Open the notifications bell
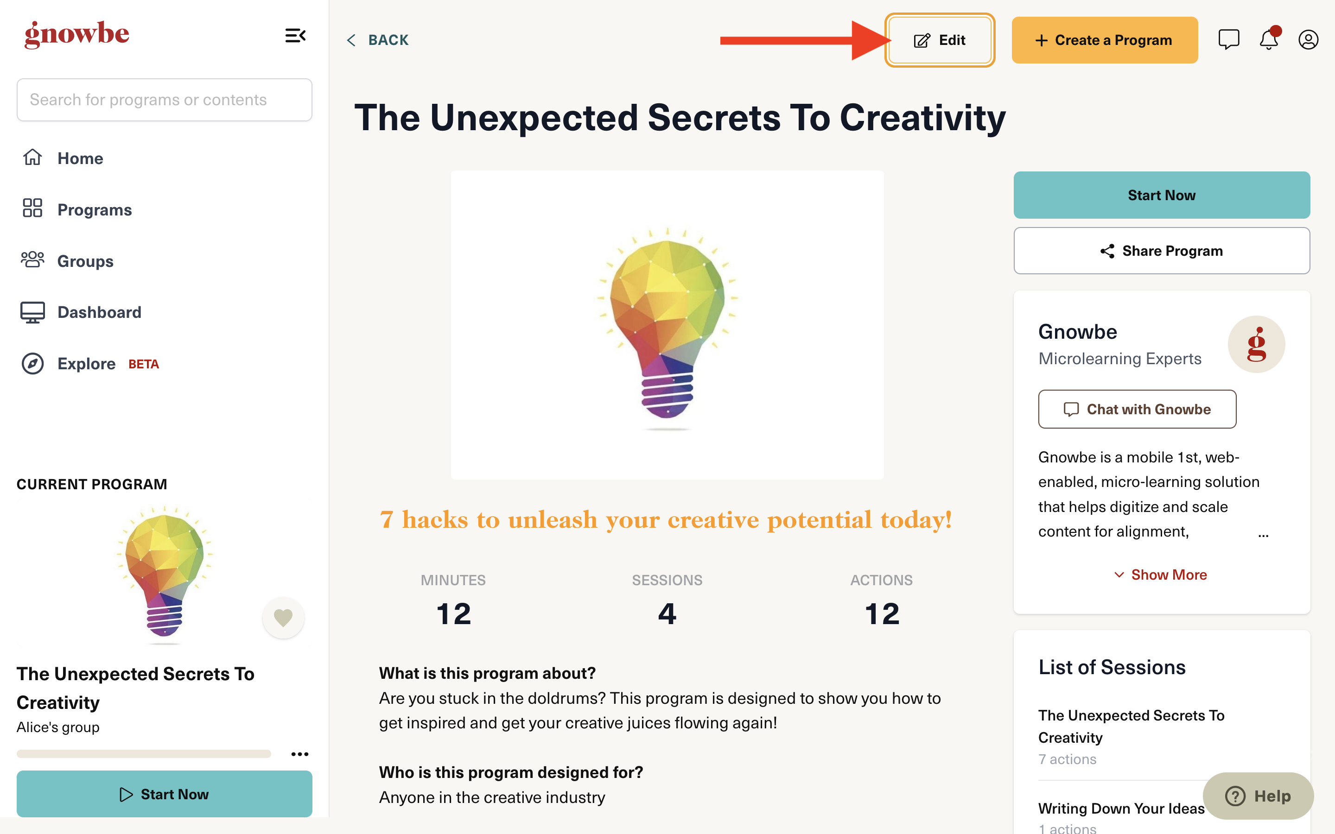This screenshot has width=1335, height=834. [x=1269, y=39]
